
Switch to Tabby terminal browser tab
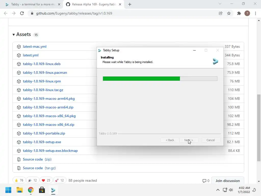pos(33,4)
